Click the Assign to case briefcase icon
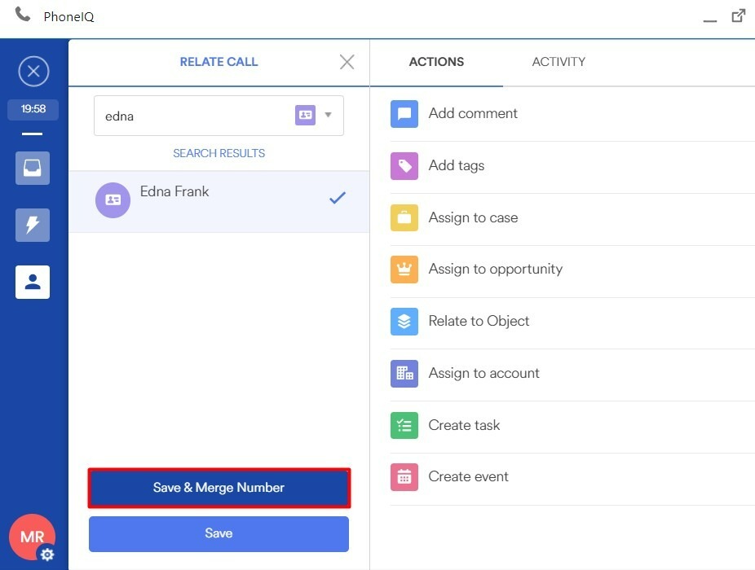The width and height of the screenshot is (755, 570). 404,218
